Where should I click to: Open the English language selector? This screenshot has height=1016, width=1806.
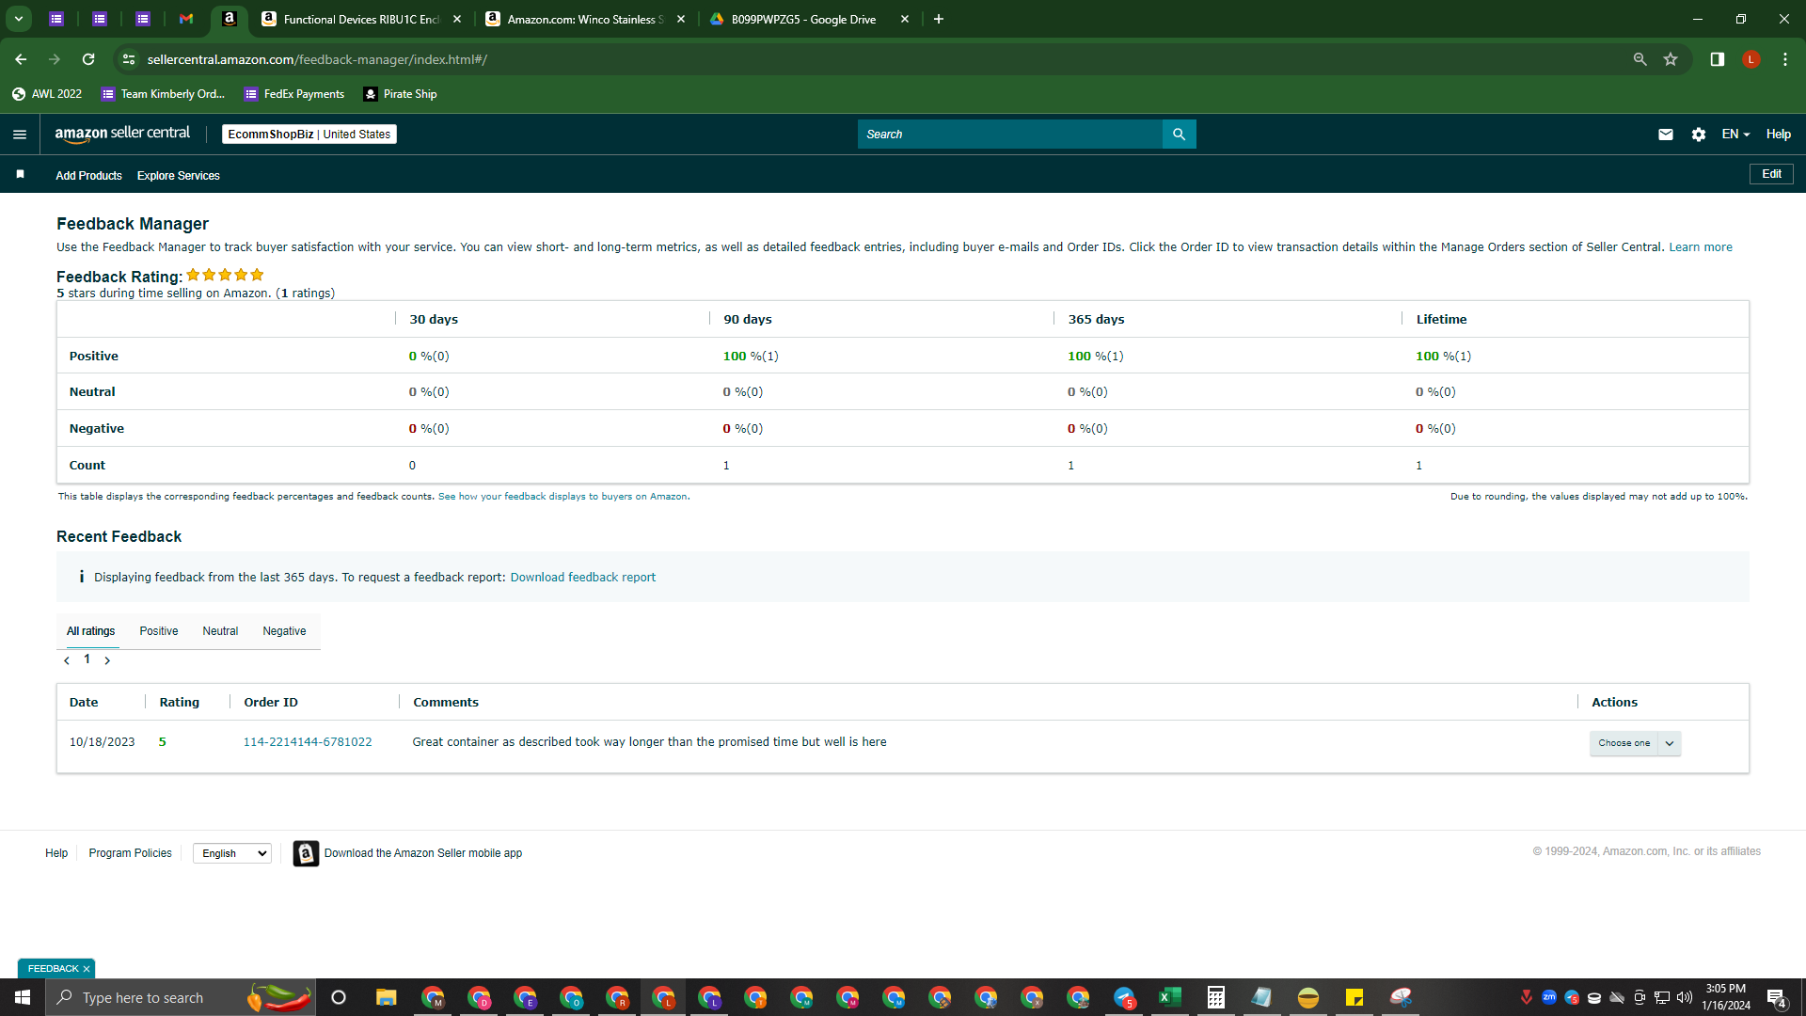tap(232, 853)
